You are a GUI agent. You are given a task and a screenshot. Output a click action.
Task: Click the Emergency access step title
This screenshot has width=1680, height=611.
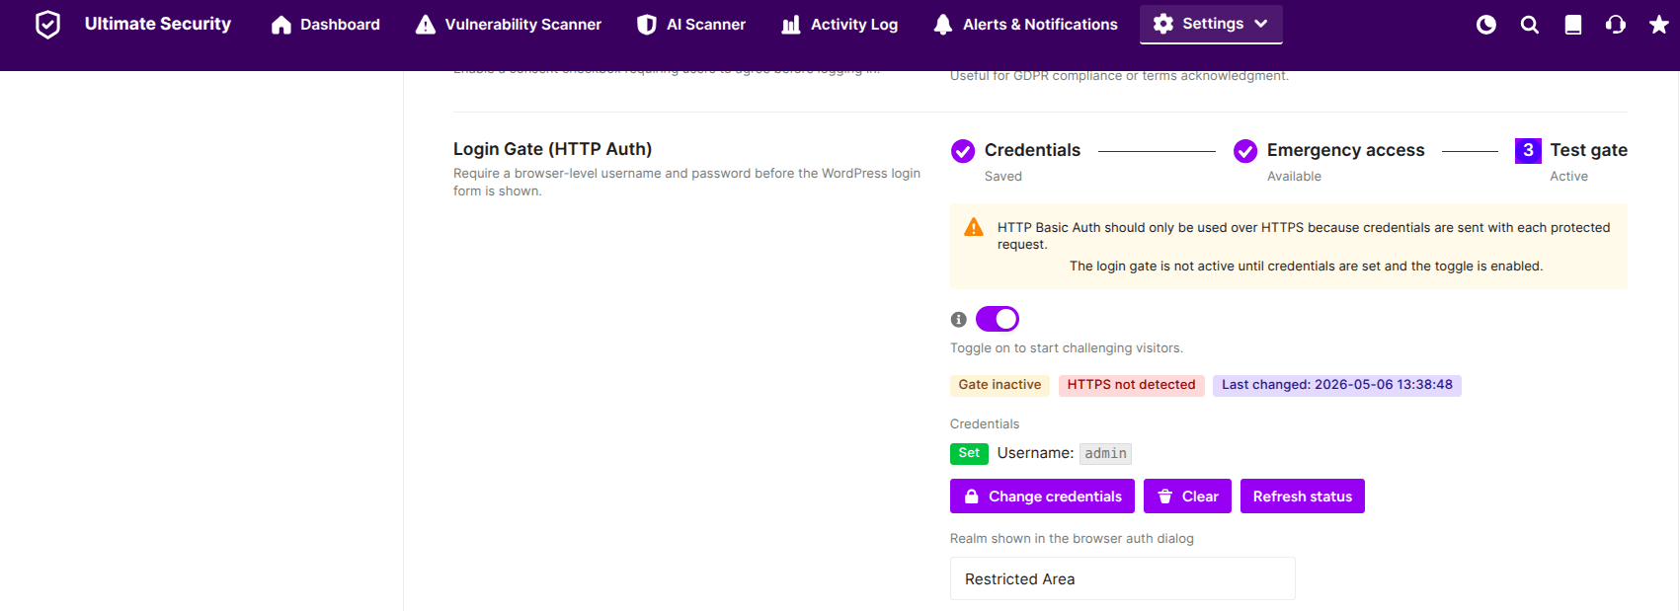click(1345, 150)
